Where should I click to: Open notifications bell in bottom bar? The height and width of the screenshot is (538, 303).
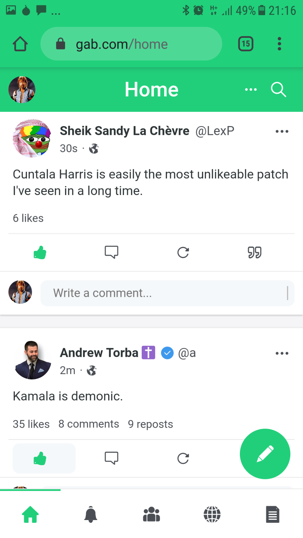pyautogui.click(x=91, y=514)
